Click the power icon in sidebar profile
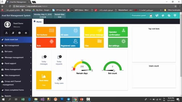 26,33
